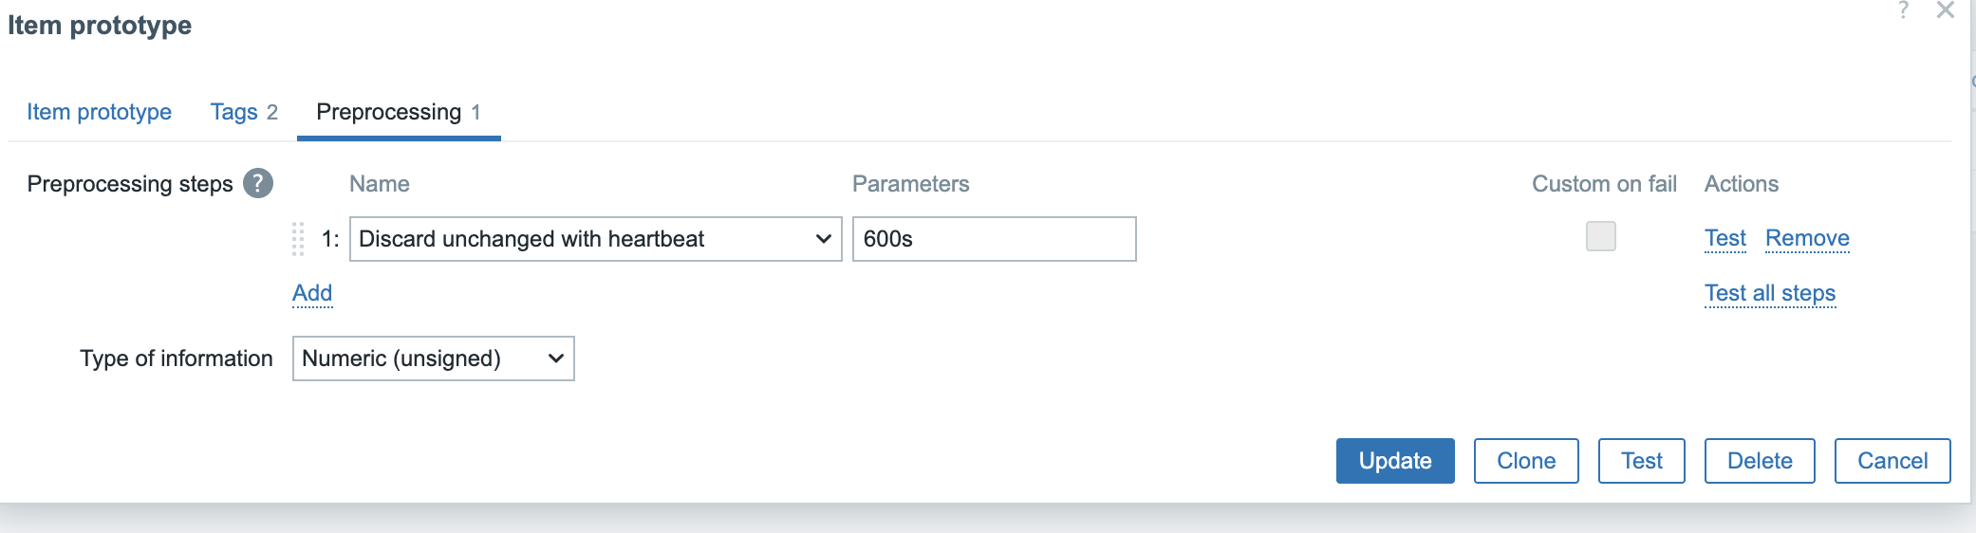The height and width of the screenshot is (533, 1976).
Task: Cancel the dialog
Action: 1892,461
